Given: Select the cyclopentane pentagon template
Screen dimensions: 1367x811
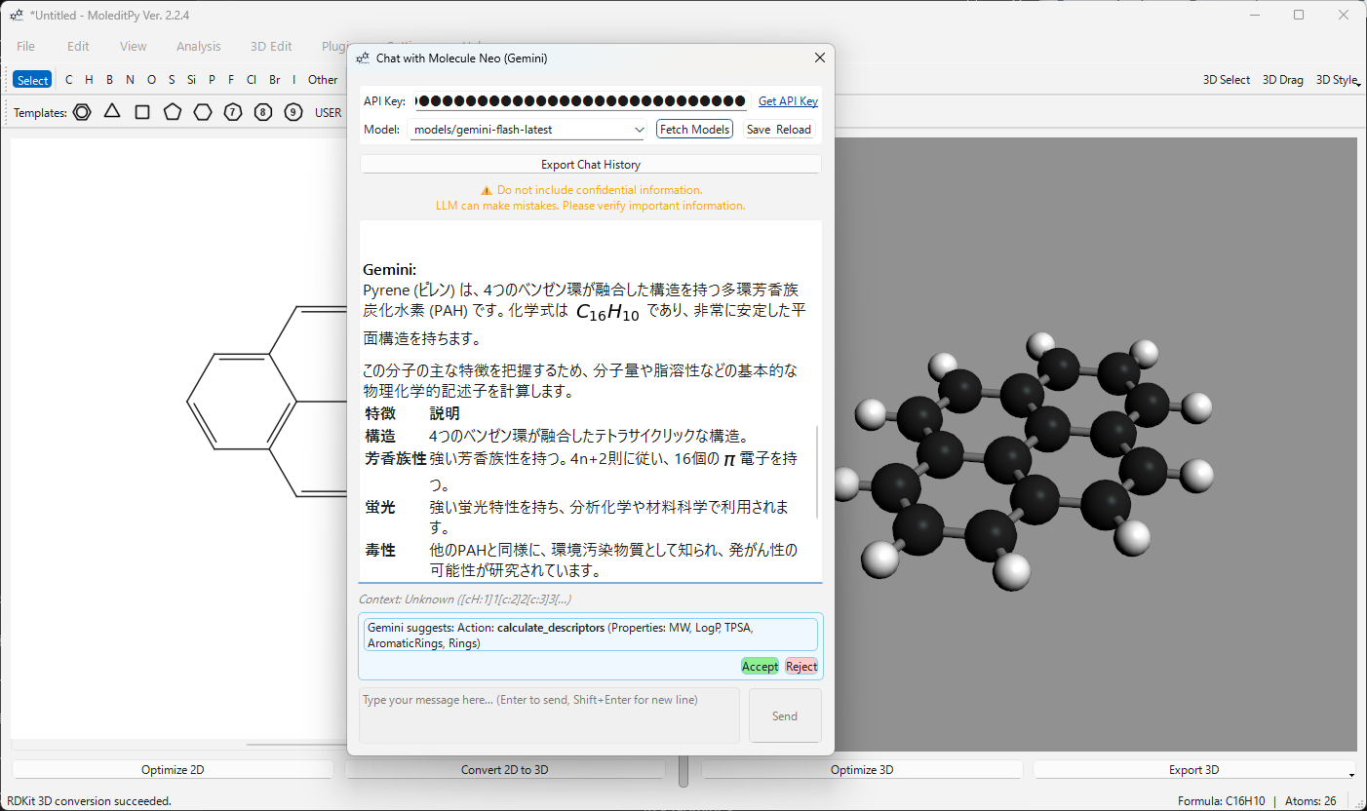Looking at the screenshot, I should coord(173,112).
